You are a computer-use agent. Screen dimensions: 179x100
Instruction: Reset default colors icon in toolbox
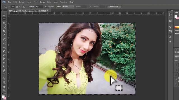pyautogui.click(x=3, y=94)
